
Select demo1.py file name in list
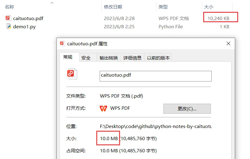pos(24,27)
